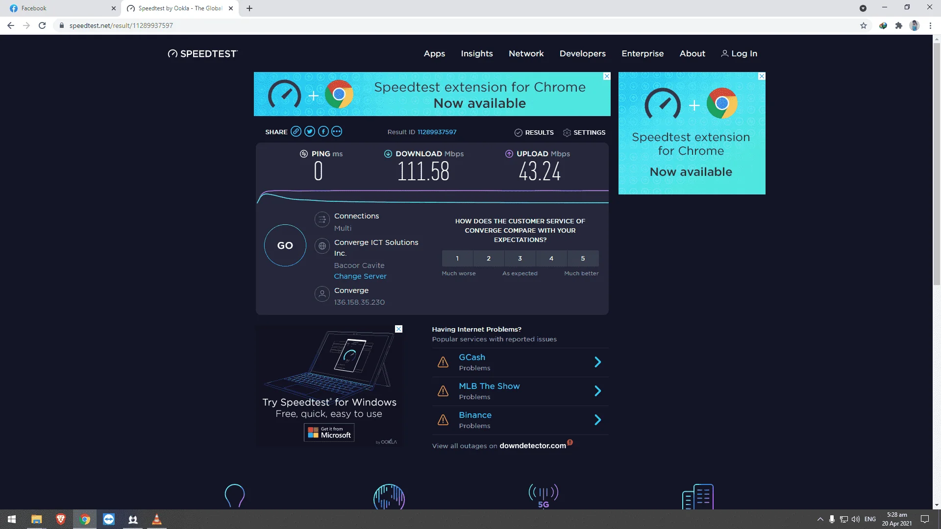Click Change Server link
Viewport: 941px width, 529px height.
(x=360, y=276)
